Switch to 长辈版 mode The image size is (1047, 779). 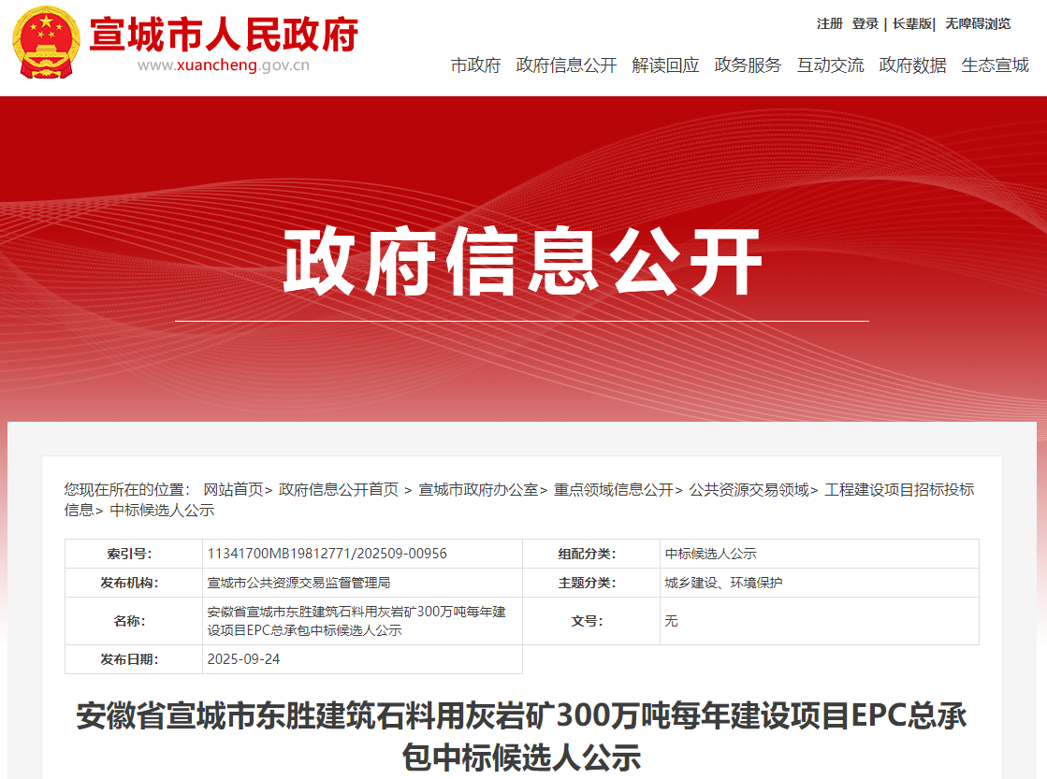[911, 23]
